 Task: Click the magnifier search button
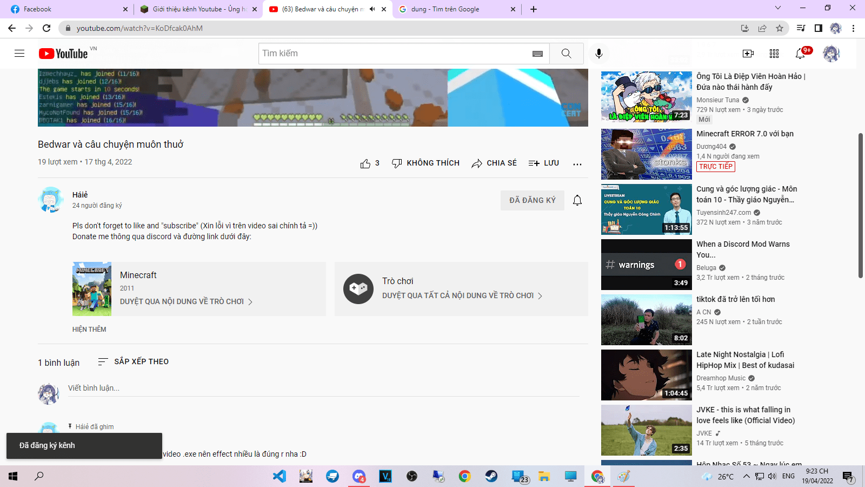point(566,54)
